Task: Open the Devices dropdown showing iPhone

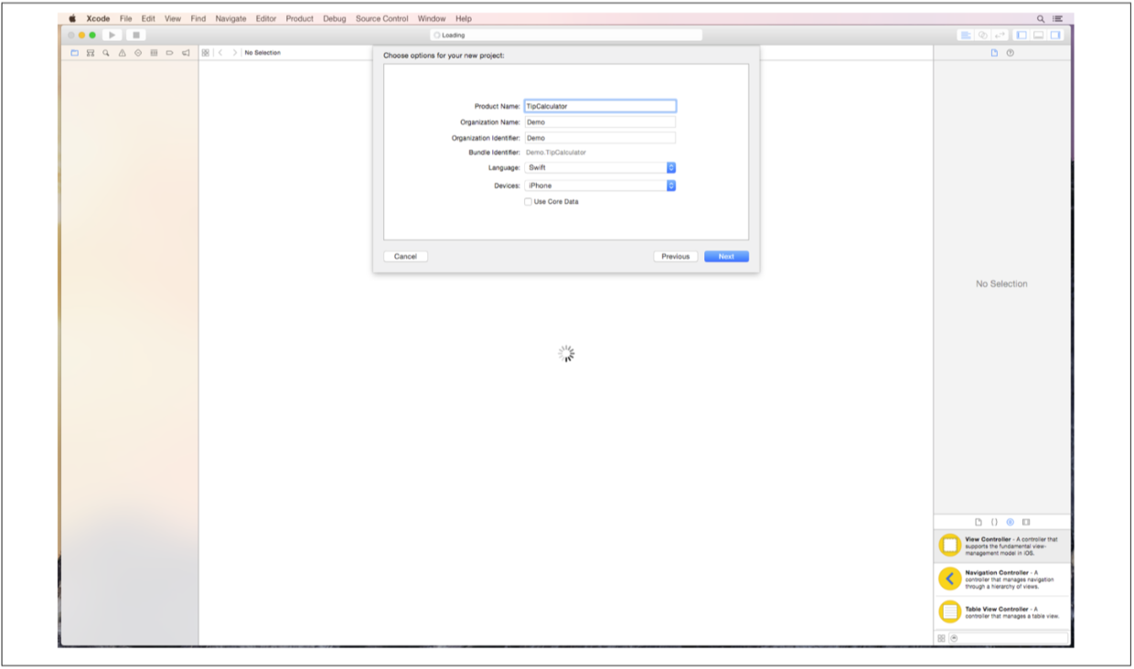Action: [599, 186]
